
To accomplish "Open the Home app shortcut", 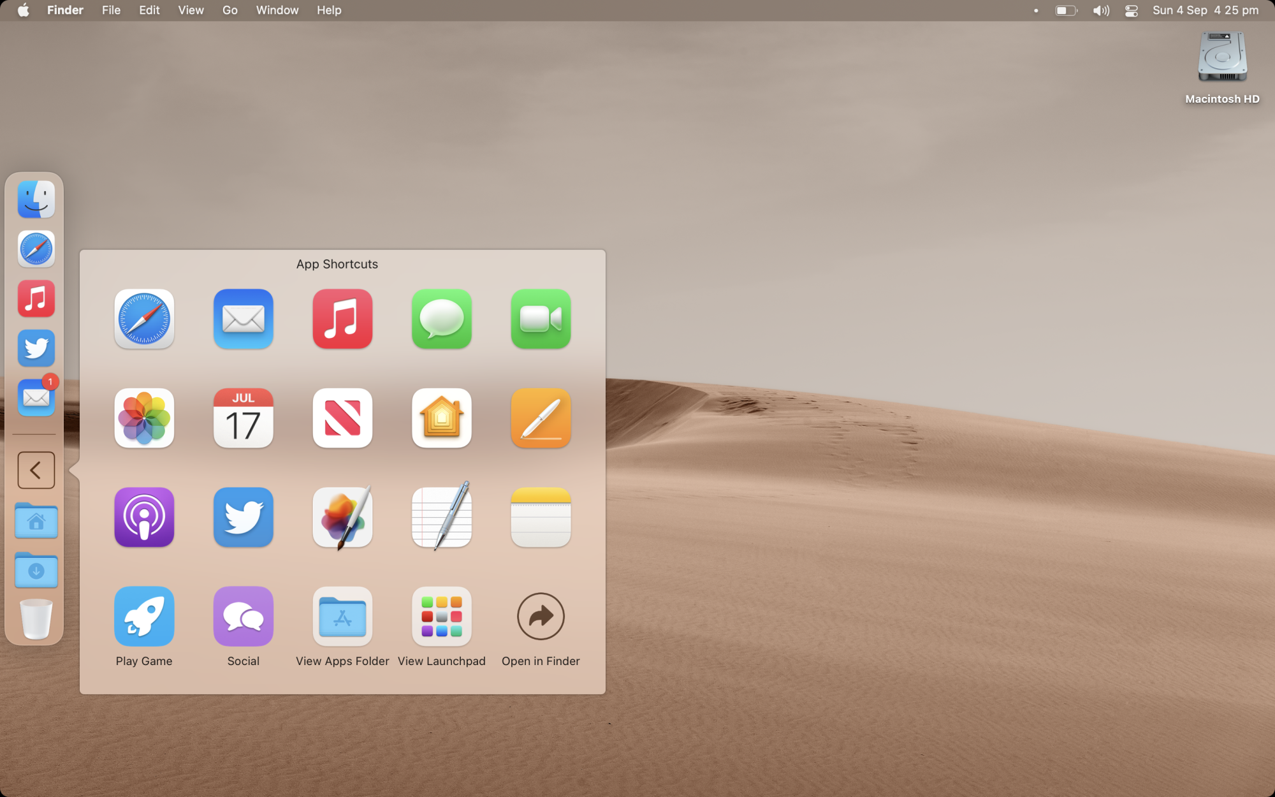I will (x=441, y=418).
